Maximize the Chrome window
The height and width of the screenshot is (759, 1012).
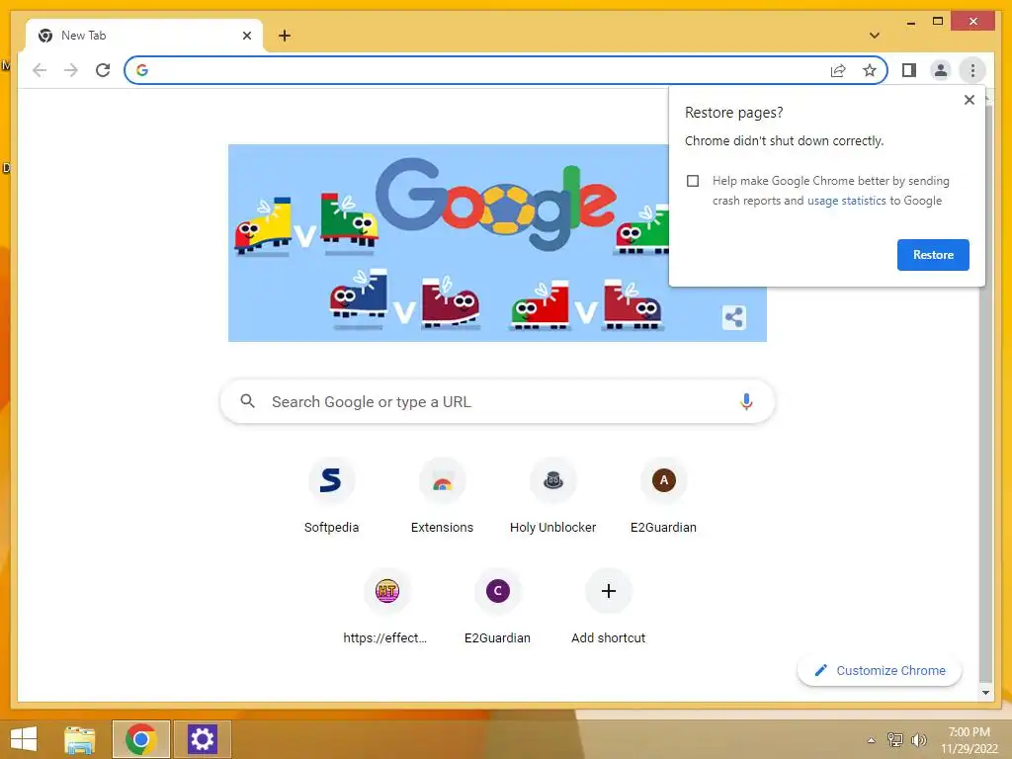pos(938,22)
